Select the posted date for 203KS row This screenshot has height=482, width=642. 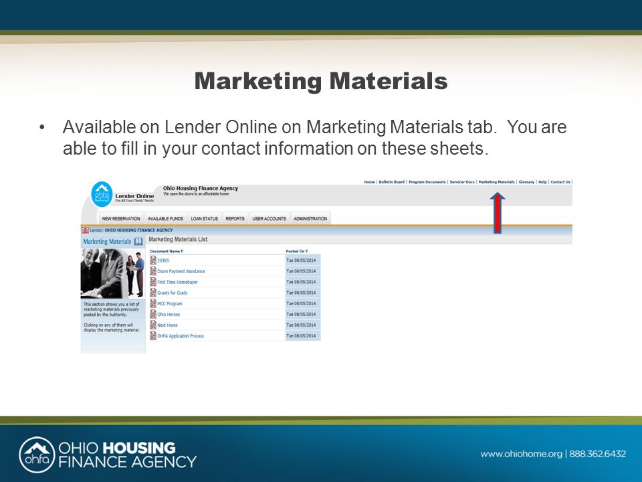coord(301,260)
